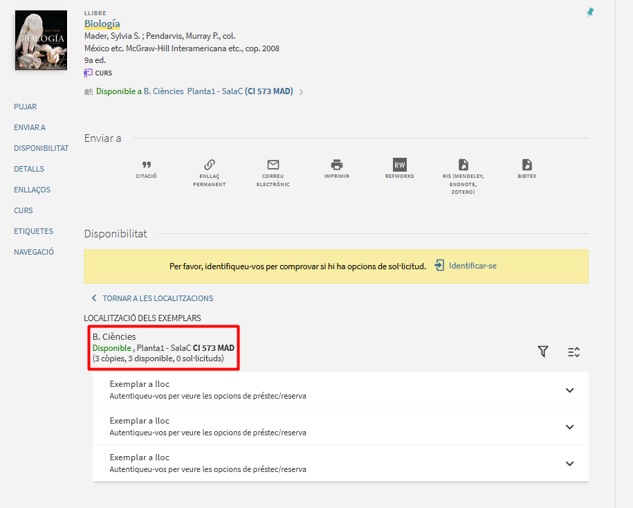The image size is (633, 508).
Task: Send by Correu electrònic envelope icon
Action: pos(273,165)
